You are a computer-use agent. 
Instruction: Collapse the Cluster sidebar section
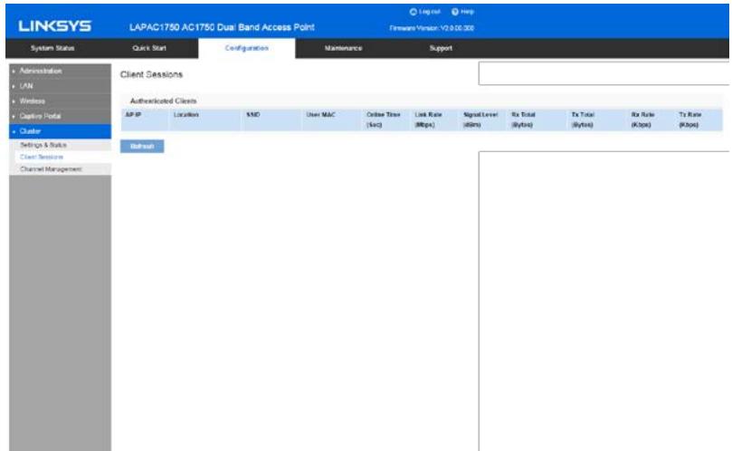pos(61,131)
